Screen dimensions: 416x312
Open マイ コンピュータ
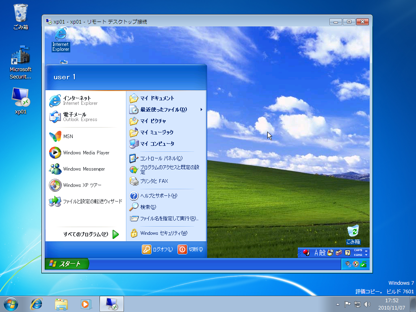[x=166, y=143]
